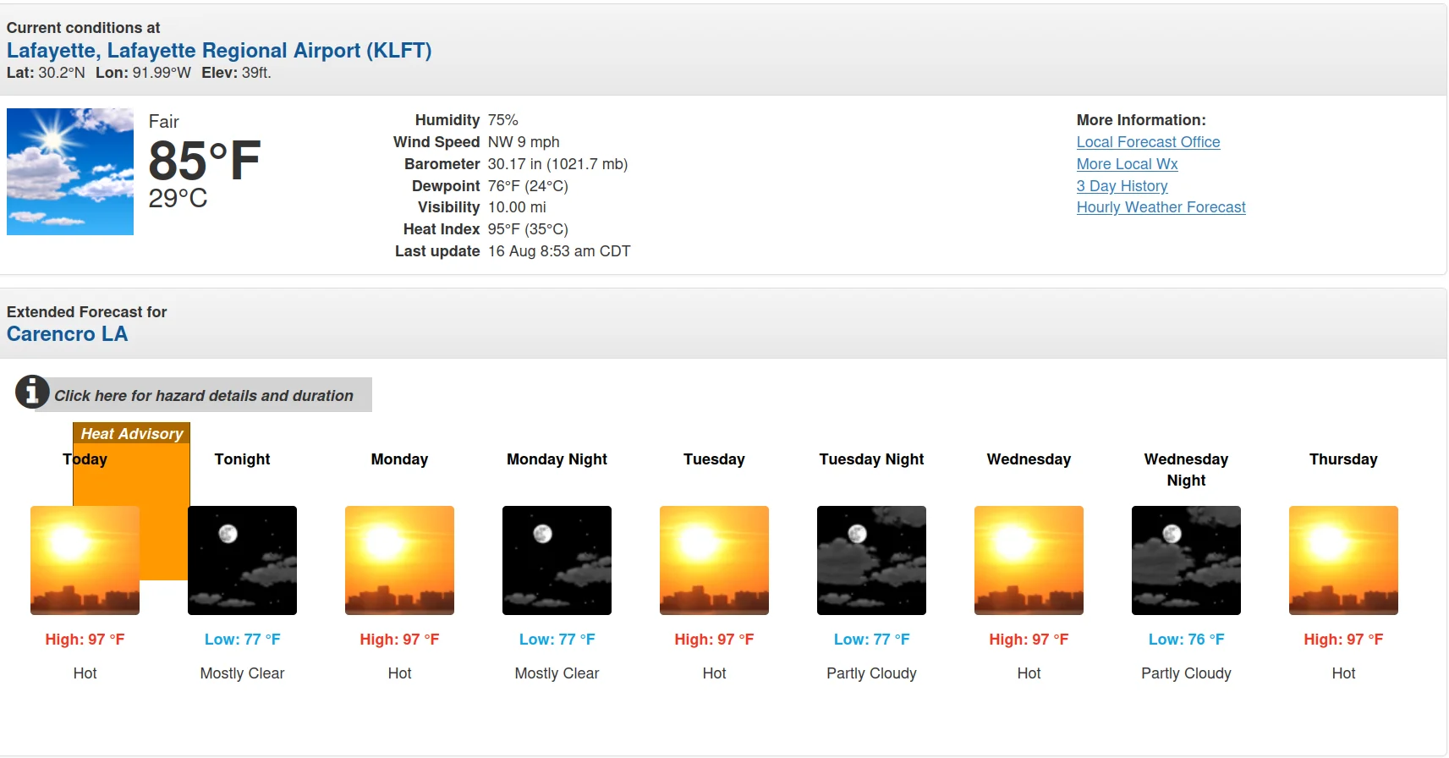This screenshot has width=1449, height=758.
Task: Click the Thursday period label
Action: click(1343, 459)
